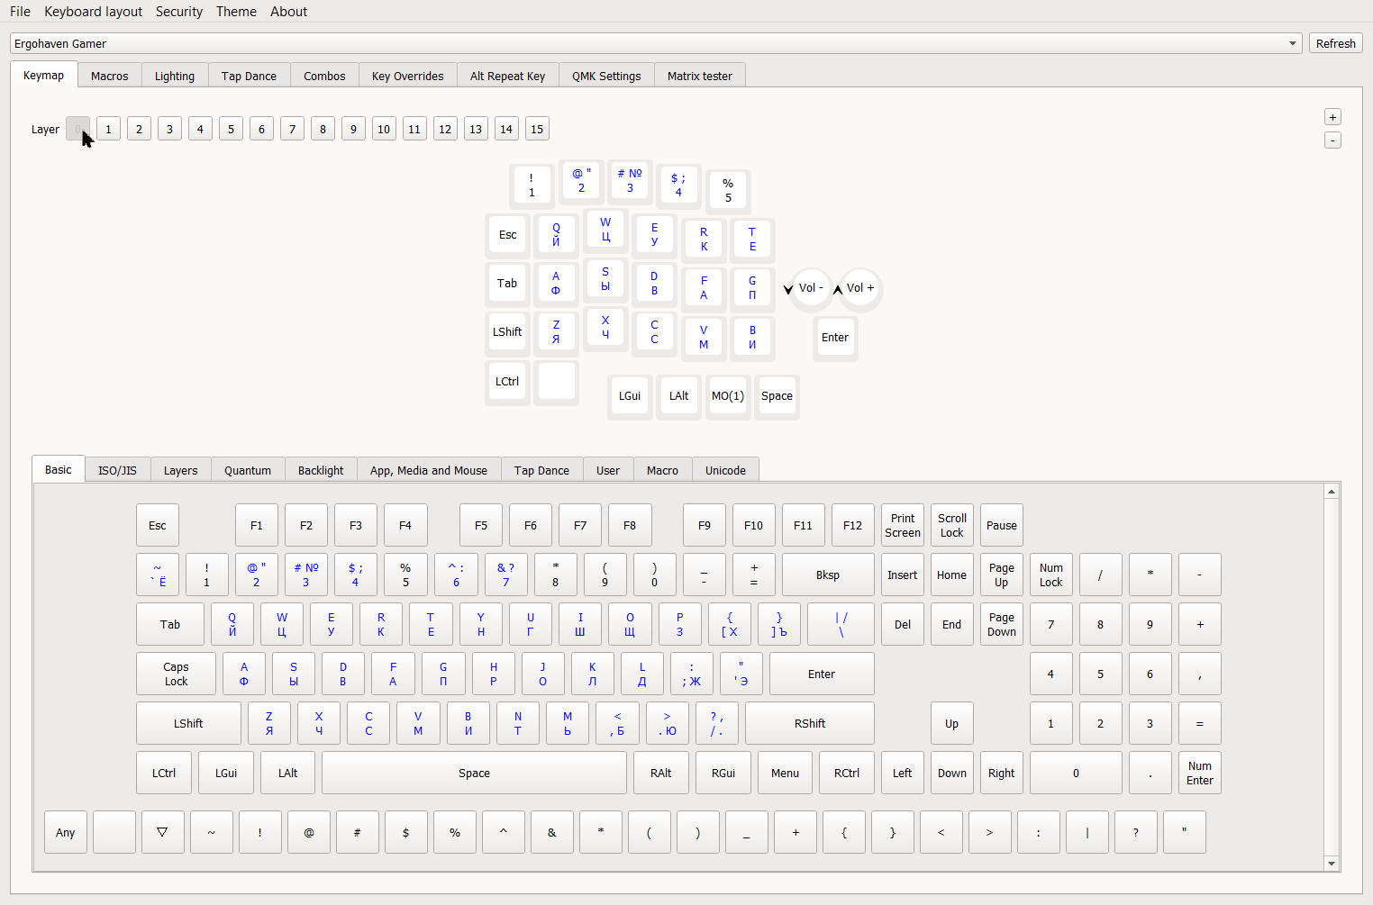1373x905 pixels.
Task: Choose the Any keycode button
Action: [x=66, y=832]
